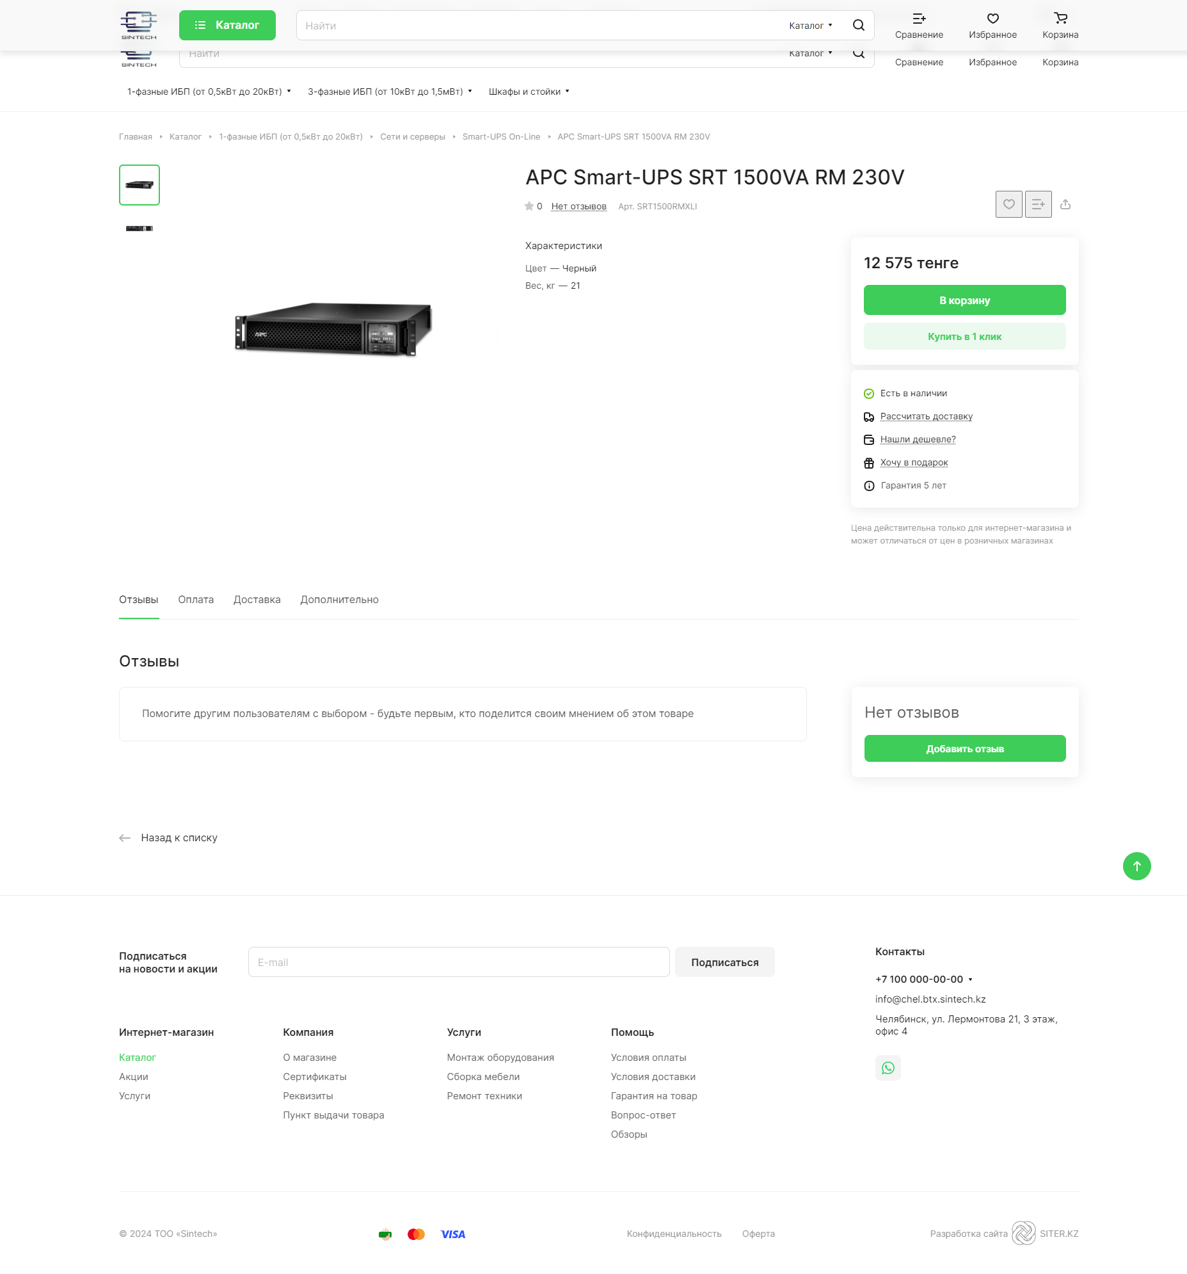Open footer Монтаж оборудования link
This screenshot has height=1274, width=1187.
500,1058
